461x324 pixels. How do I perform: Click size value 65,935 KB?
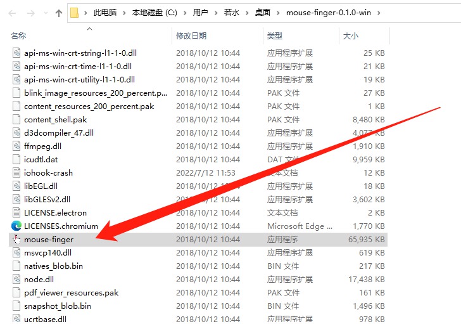pyautogui.click(x=367, y=240)
